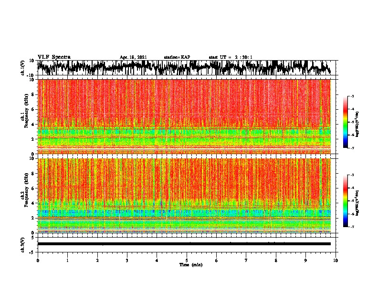Click the ch.1(V) waveform trace panel
378x292 pixels.
(x=187, y=68)
